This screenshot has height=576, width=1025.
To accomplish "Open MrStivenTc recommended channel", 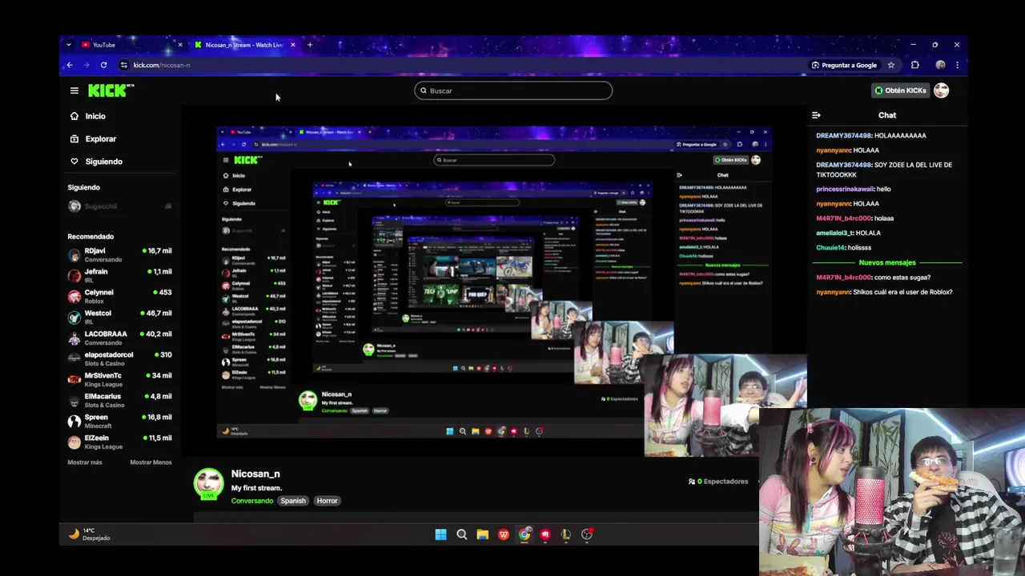I will [120, 379].
